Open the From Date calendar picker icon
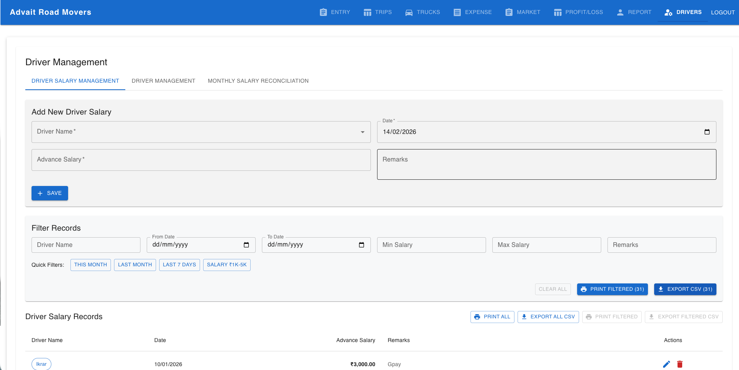739x370 pixels. 246,245
